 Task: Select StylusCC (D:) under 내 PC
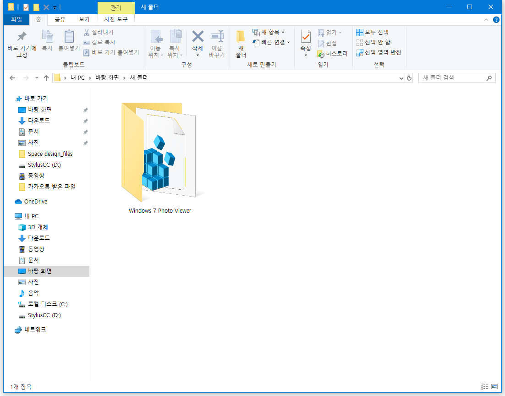click(44, 315)
